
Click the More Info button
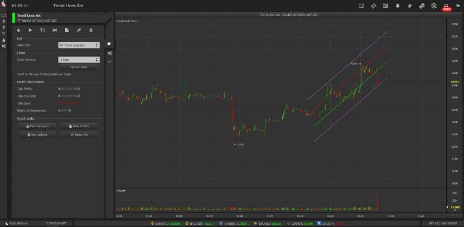tap(79, 135)
